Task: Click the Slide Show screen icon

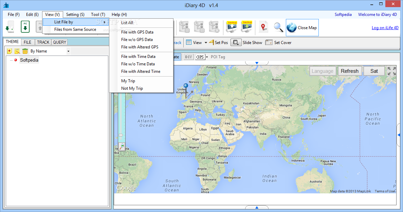Action: [236, 42]
